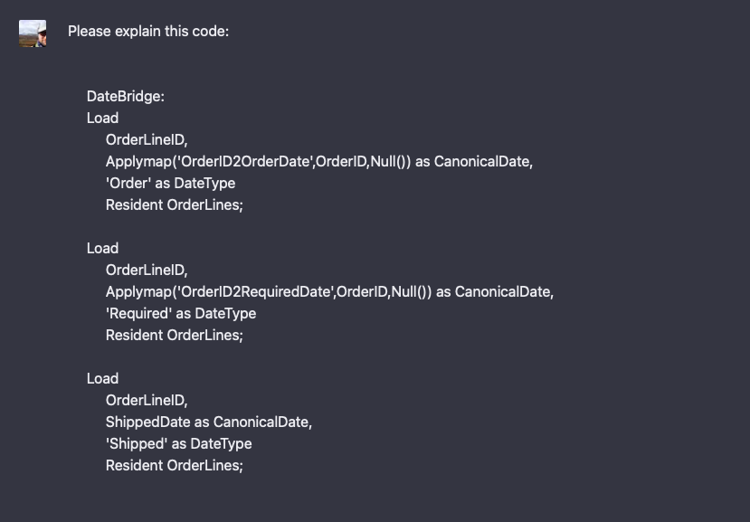Click the third Load keyword
Viewport: 750px width, 522px height.
point(102,379)
